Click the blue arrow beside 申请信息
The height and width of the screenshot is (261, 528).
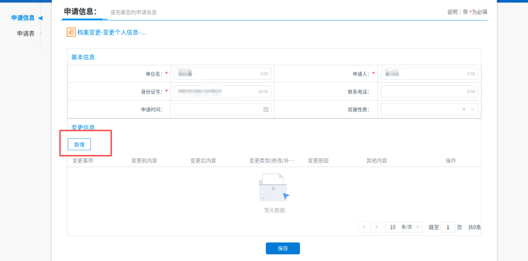[x=41, y=18]
